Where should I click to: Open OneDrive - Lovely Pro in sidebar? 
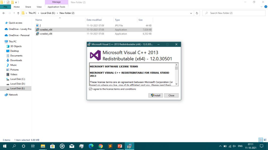coord(18,29)
